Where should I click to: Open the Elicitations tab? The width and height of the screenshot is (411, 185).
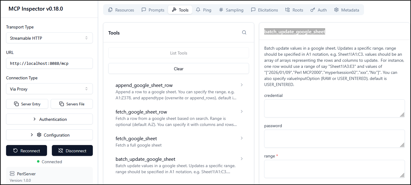[264, 10]
